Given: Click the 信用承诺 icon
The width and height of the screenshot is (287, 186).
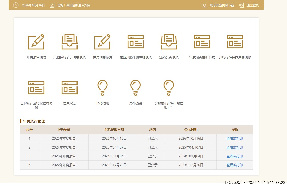Looking at the screenshot, I should click(x=70, y=88).
